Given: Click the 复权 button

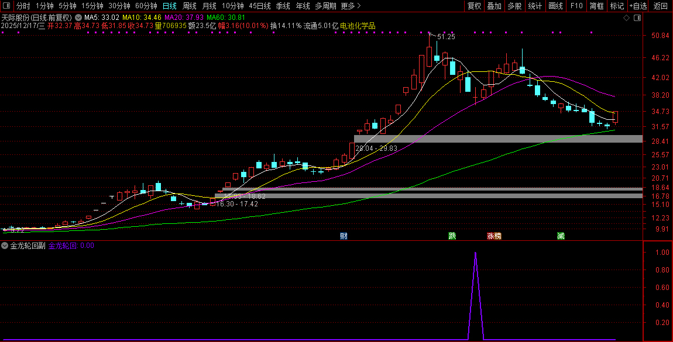Looking at the screenshot, I should tap(474, 6).
